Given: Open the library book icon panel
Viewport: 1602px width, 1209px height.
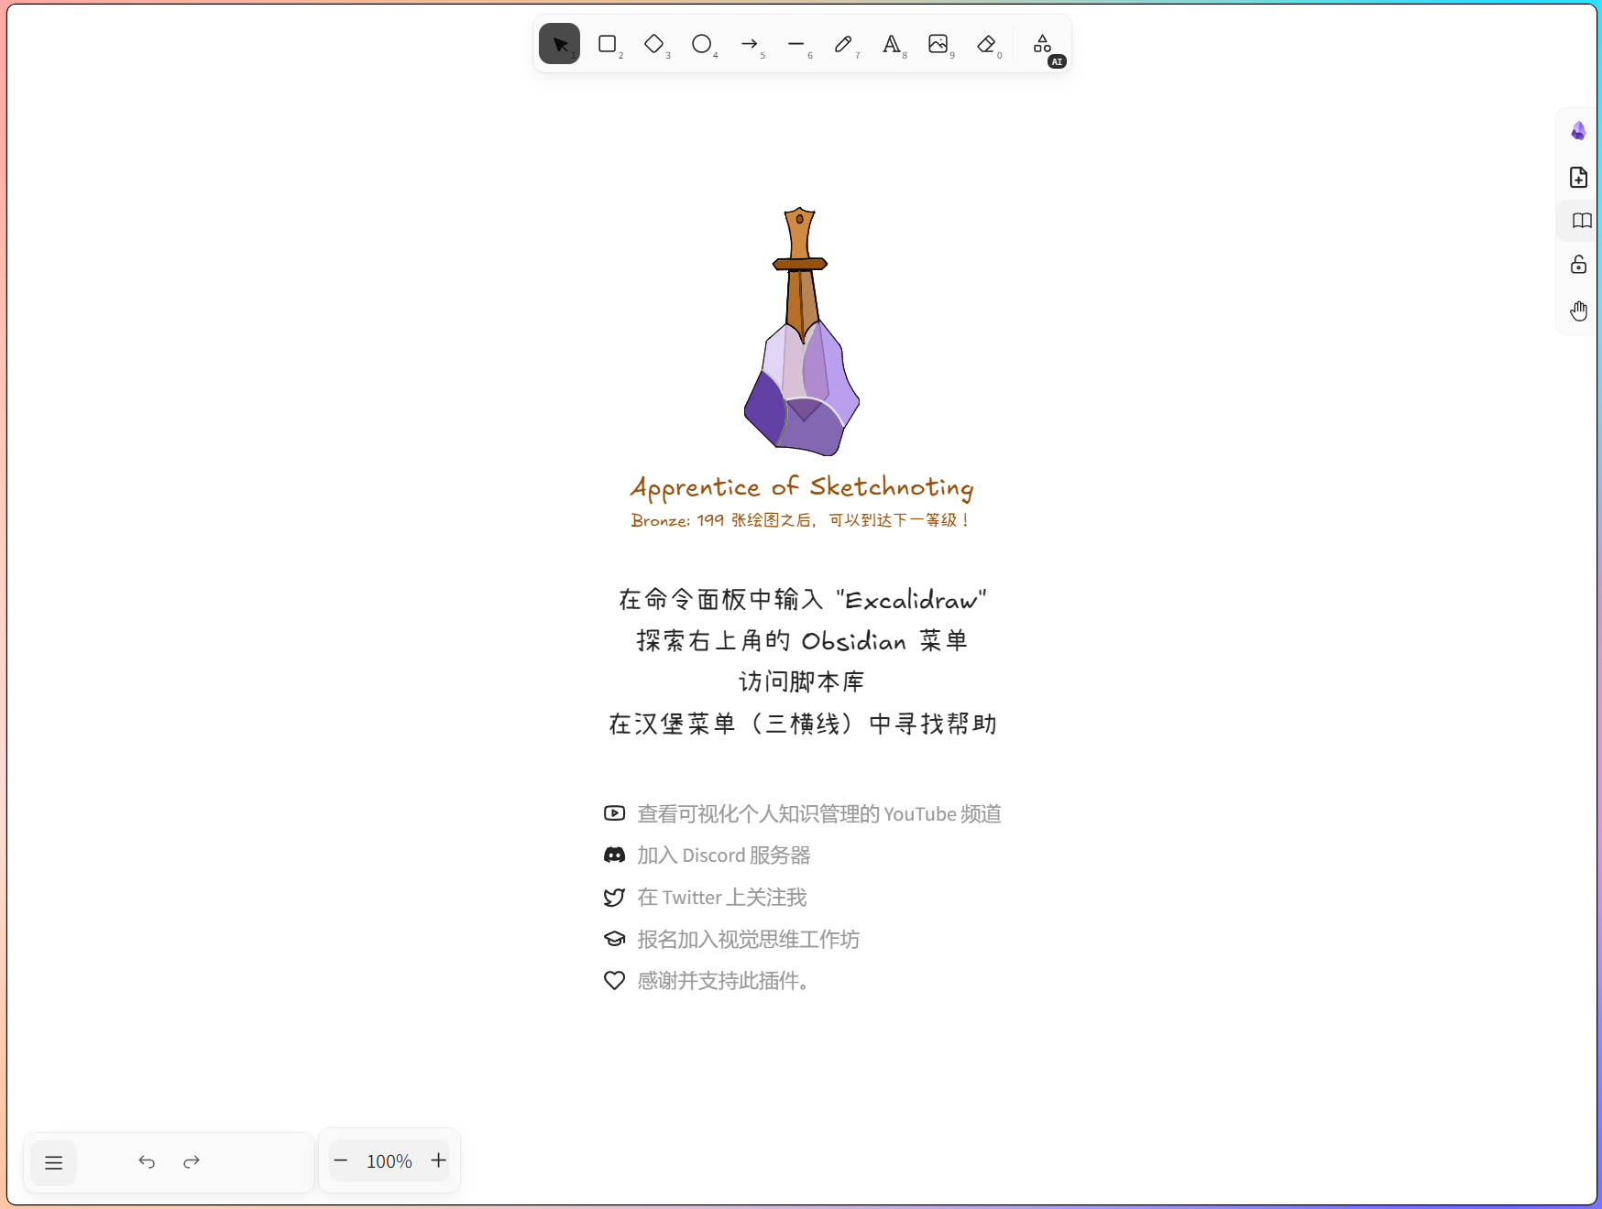Looking at the screenshot, I should point(1581,221).
